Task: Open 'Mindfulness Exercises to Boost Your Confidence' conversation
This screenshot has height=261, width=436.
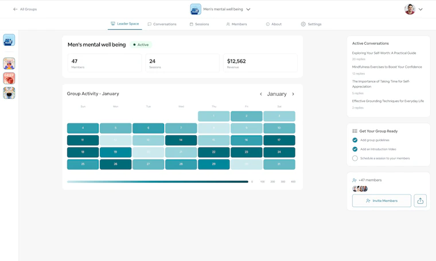Action: pos(387,67)
